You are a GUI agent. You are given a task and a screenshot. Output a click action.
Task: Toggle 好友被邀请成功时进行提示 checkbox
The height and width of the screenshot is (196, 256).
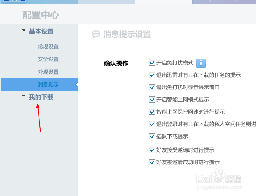(x=152, y=162)
